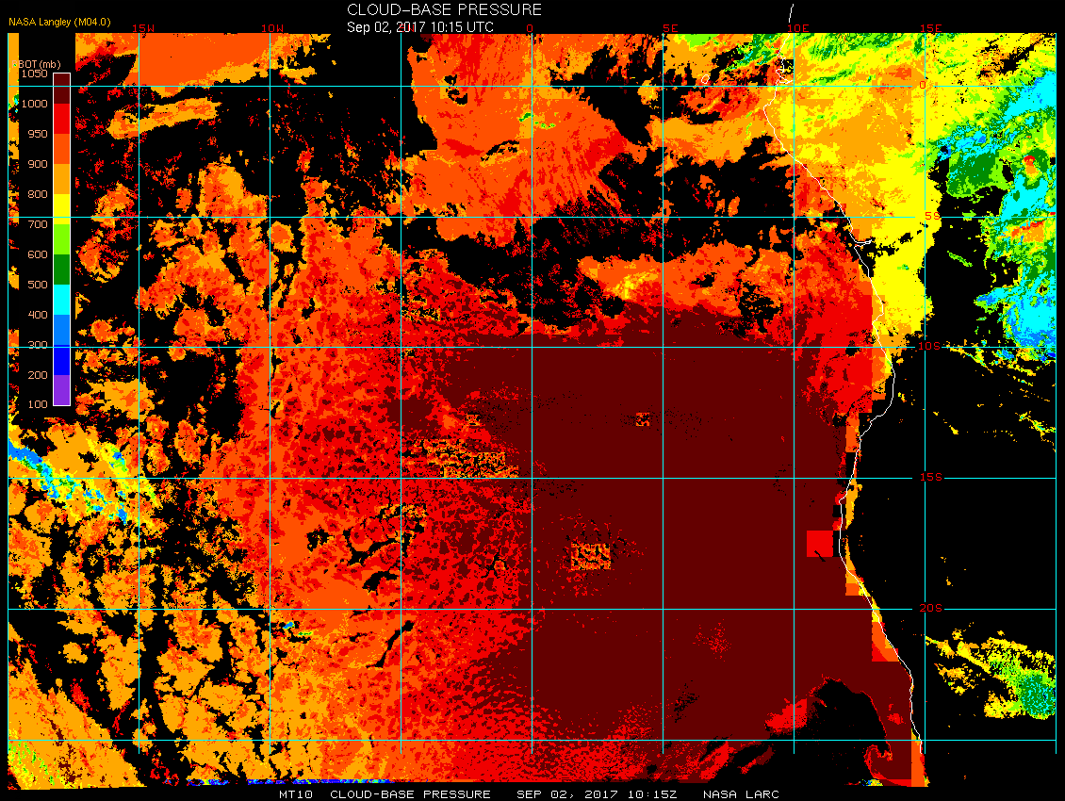Pick the yellow swatch near the 800 label
1065x801 pixels.
tap(62, 209)
